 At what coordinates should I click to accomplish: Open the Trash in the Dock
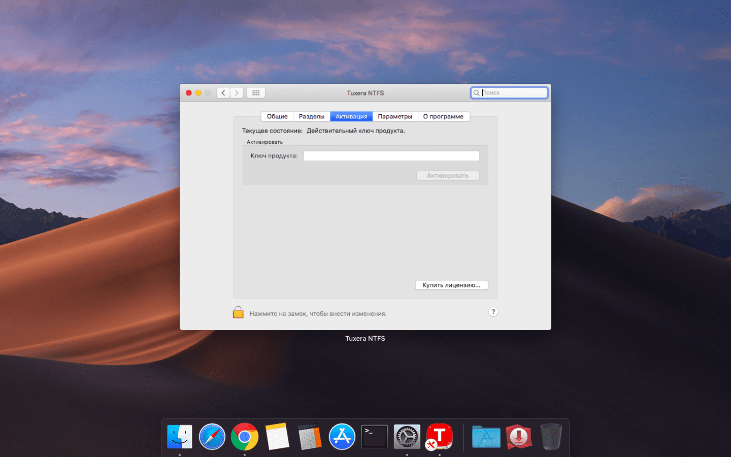pos(551,437)
